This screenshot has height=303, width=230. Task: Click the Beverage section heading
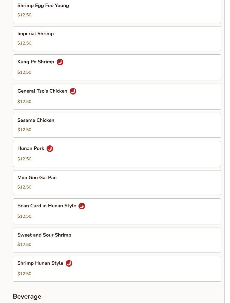(x=27, y=296)
